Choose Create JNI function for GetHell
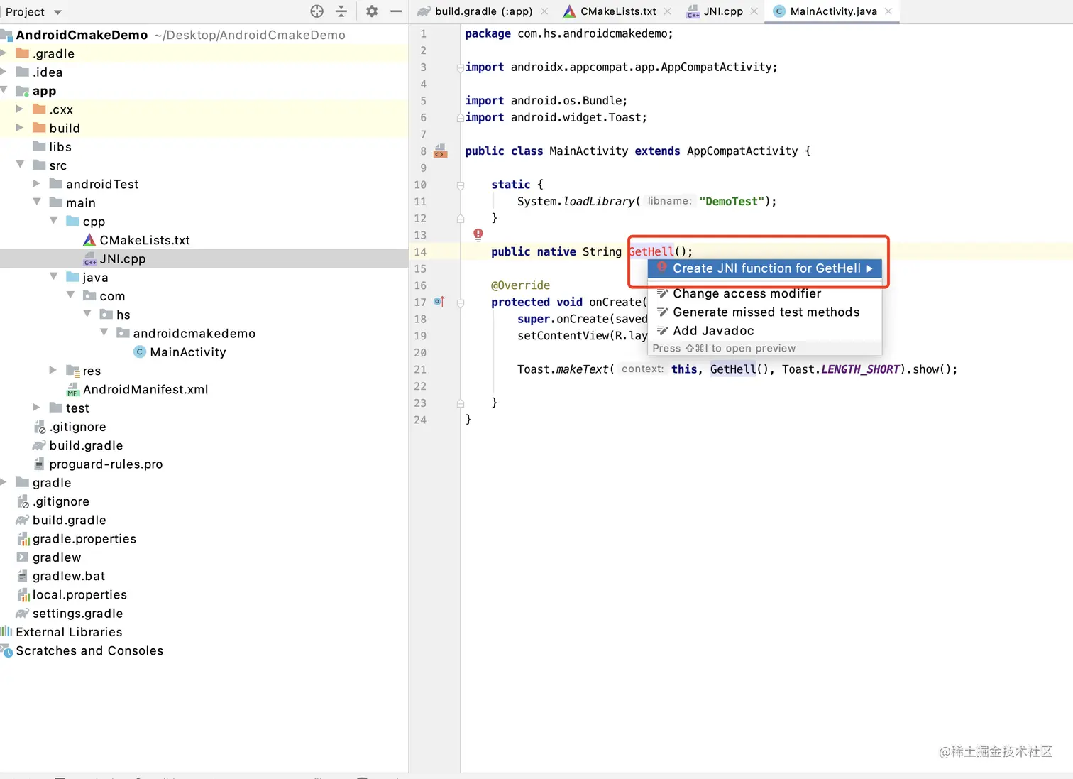The image size is (1073, 779). 765,268
